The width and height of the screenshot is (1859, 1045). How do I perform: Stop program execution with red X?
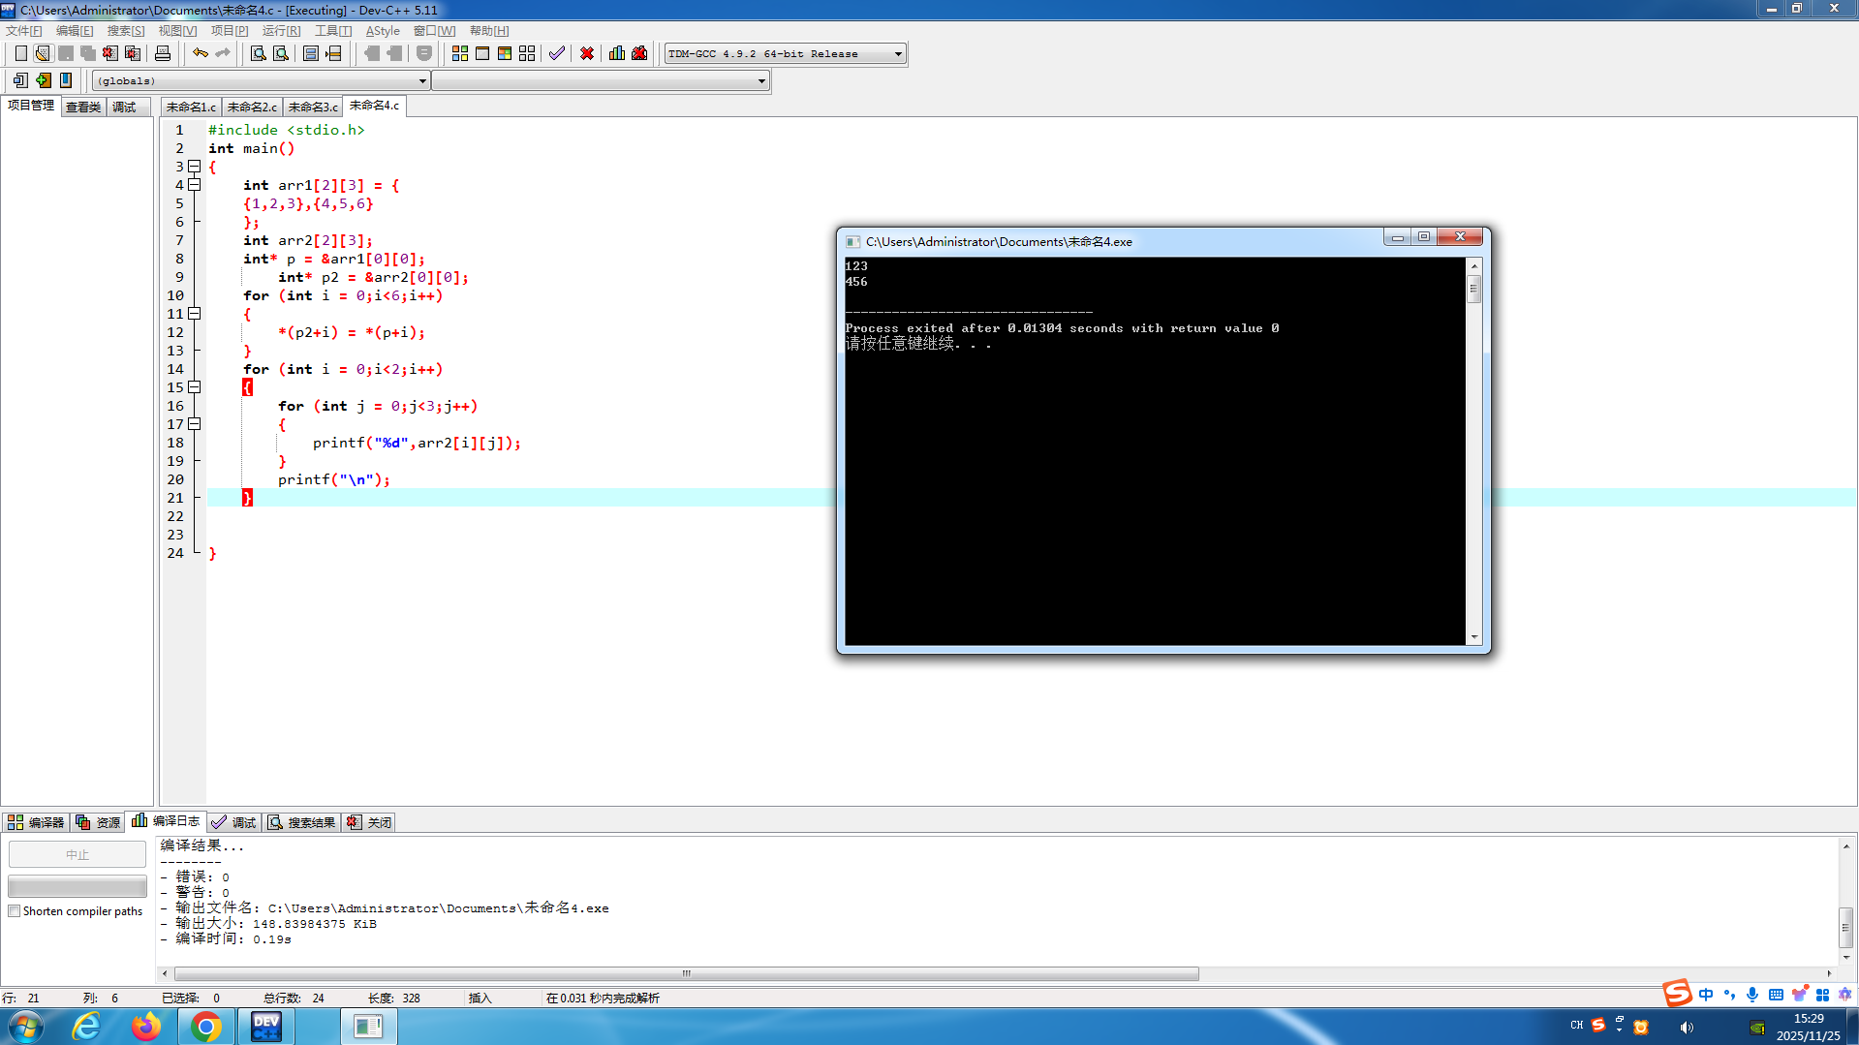point(587,53)
